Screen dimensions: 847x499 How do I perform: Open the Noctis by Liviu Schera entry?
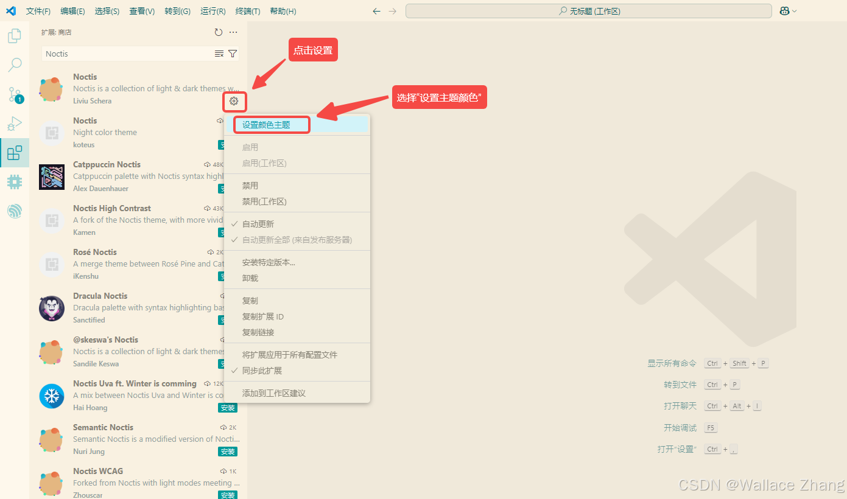[x=138, y=89]
